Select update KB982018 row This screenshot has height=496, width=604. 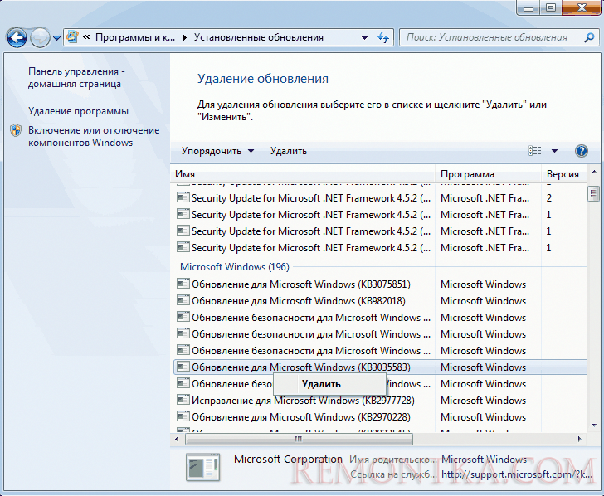380,301
